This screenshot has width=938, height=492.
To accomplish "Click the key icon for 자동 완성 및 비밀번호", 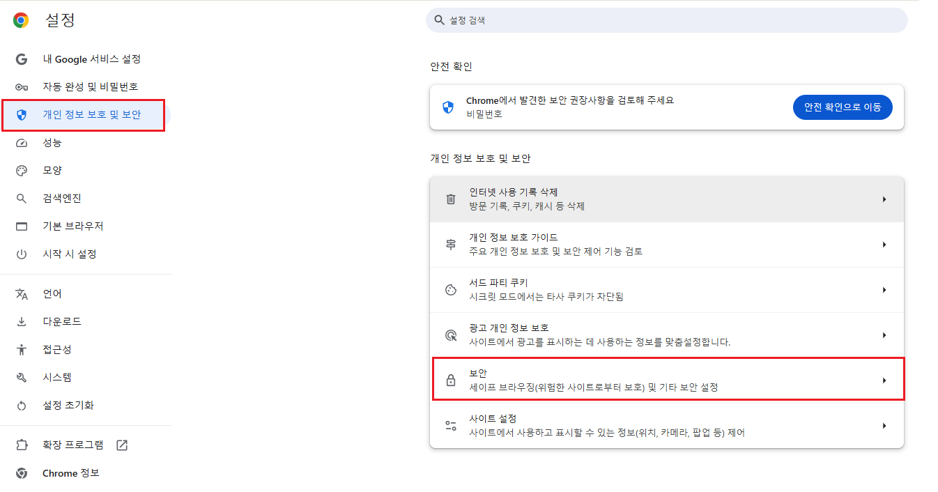I will 22,87.
